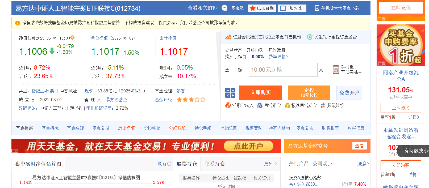Click the 定投 10元起投 button

pos(309,93)
